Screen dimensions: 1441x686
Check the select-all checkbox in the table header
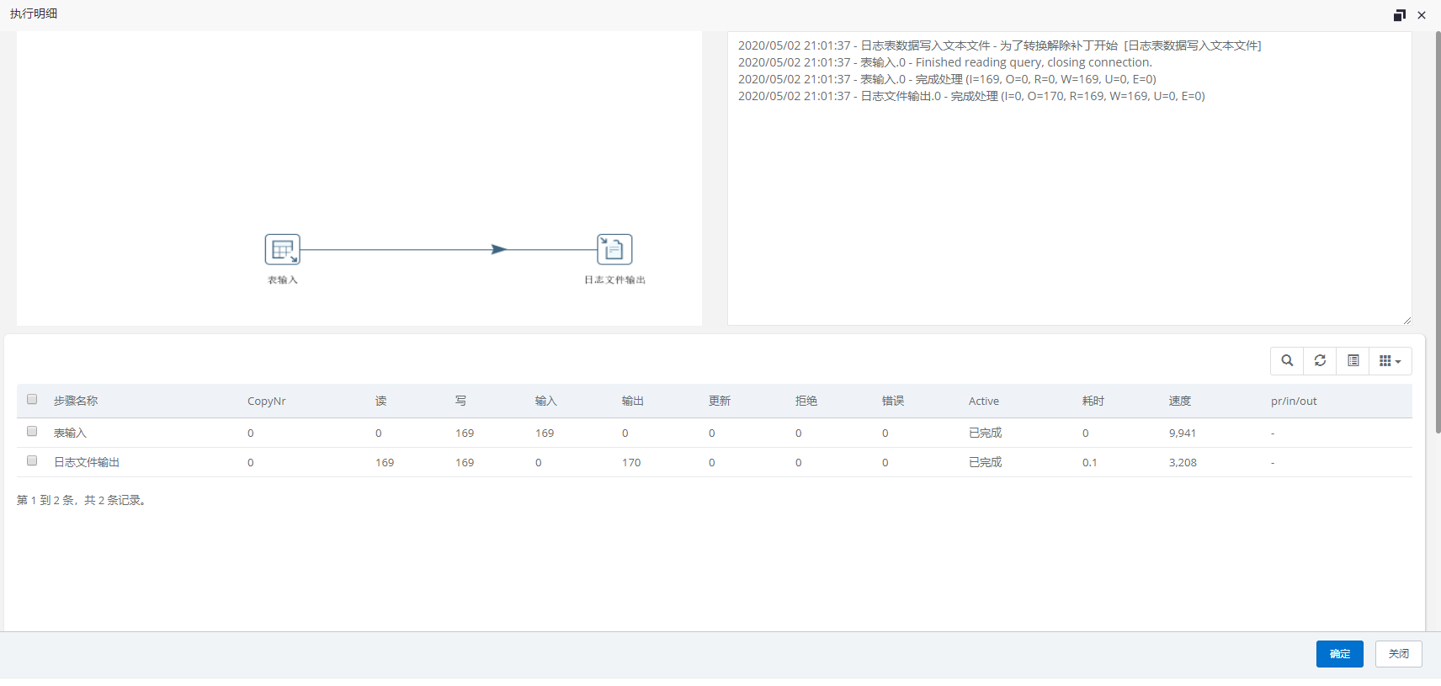[32, 399]
